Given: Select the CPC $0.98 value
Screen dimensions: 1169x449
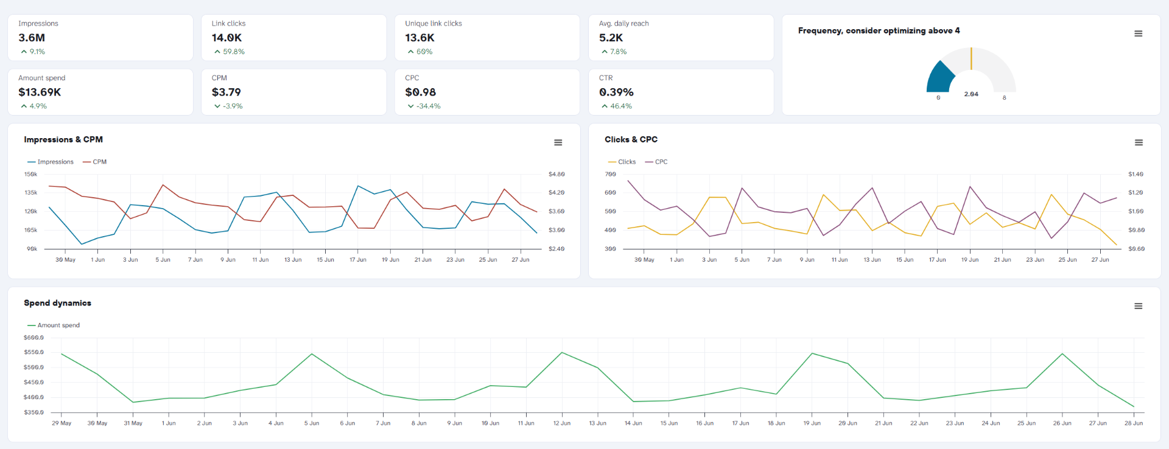Looking at the screenshot, I should tap(421, 92).
